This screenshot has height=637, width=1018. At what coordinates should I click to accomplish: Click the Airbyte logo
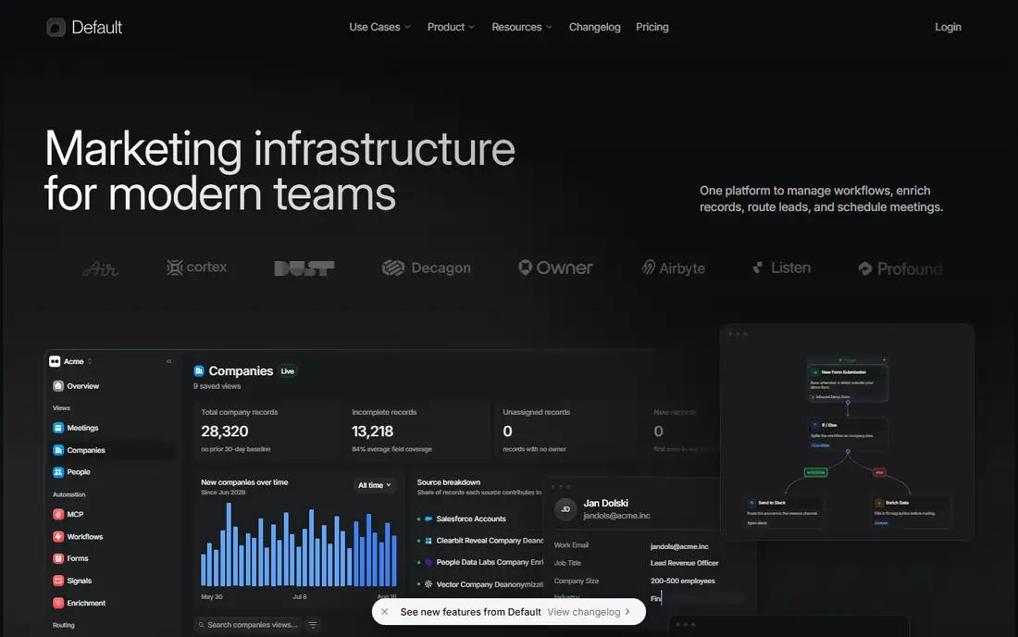pyautogui.click(x=673, y=269)
